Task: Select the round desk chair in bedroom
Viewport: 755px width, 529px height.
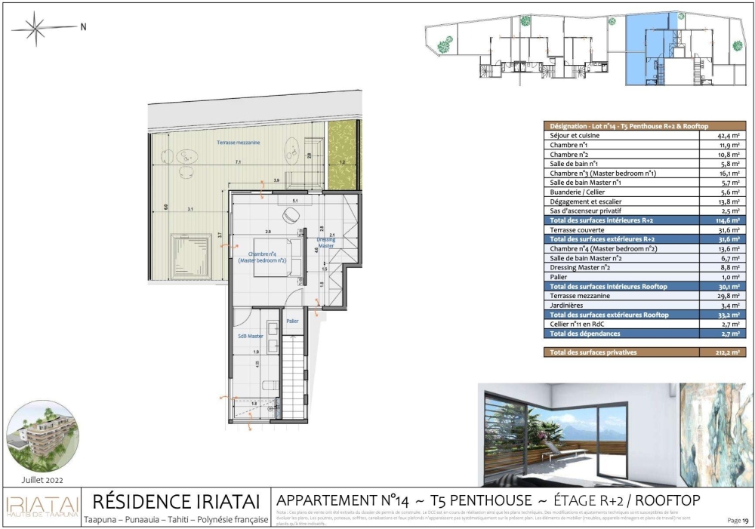Action: click(x=291, y=215)
